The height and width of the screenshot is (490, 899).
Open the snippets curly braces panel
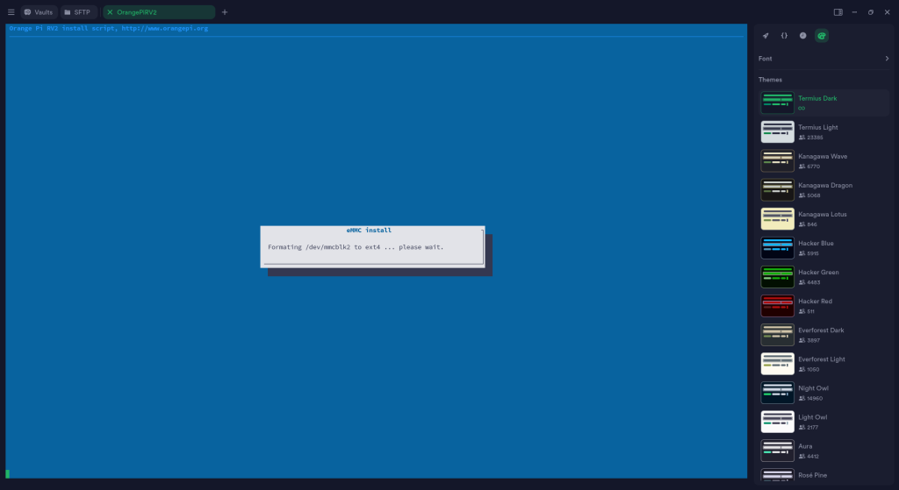click(x=784, y=36)
